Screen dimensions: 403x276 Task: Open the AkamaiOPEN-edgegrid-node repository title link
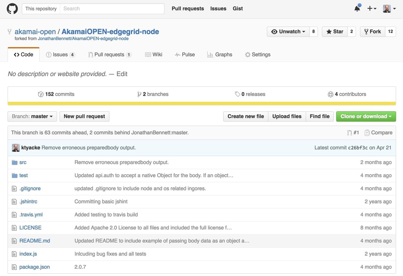(x=110, y=32)
